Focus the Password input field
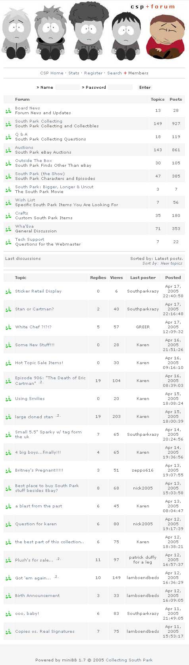This screenshot has width=189, height=665. pos(120,88)
